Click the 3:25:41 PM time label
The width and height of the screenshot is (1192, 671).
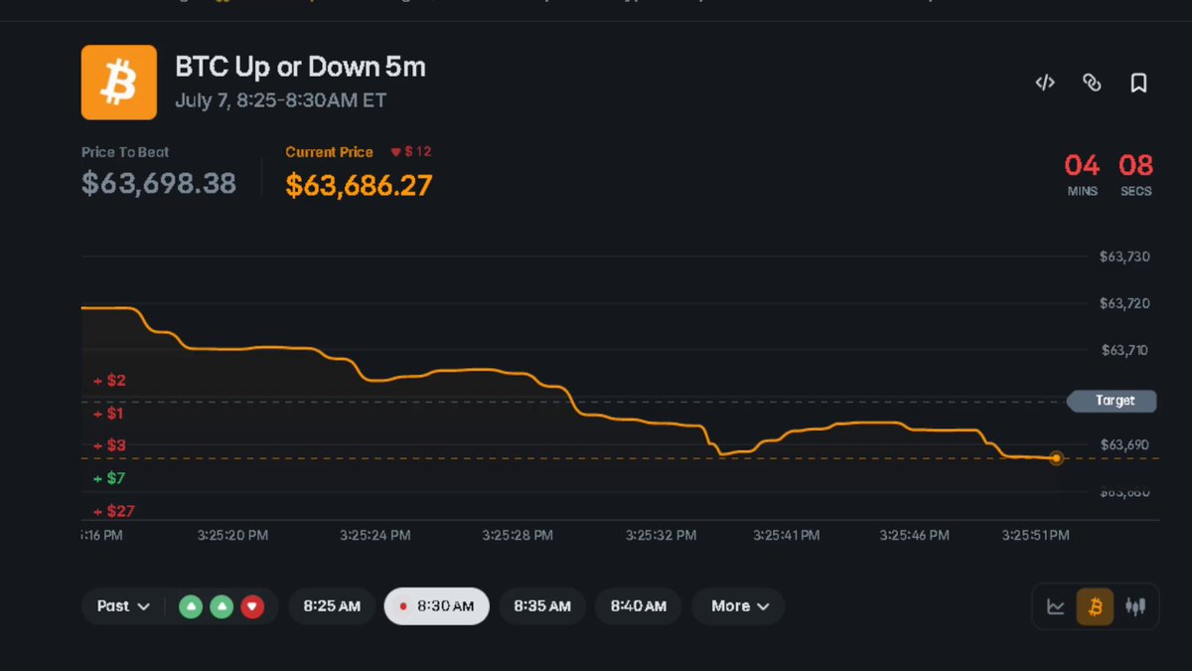pos(786,535)
